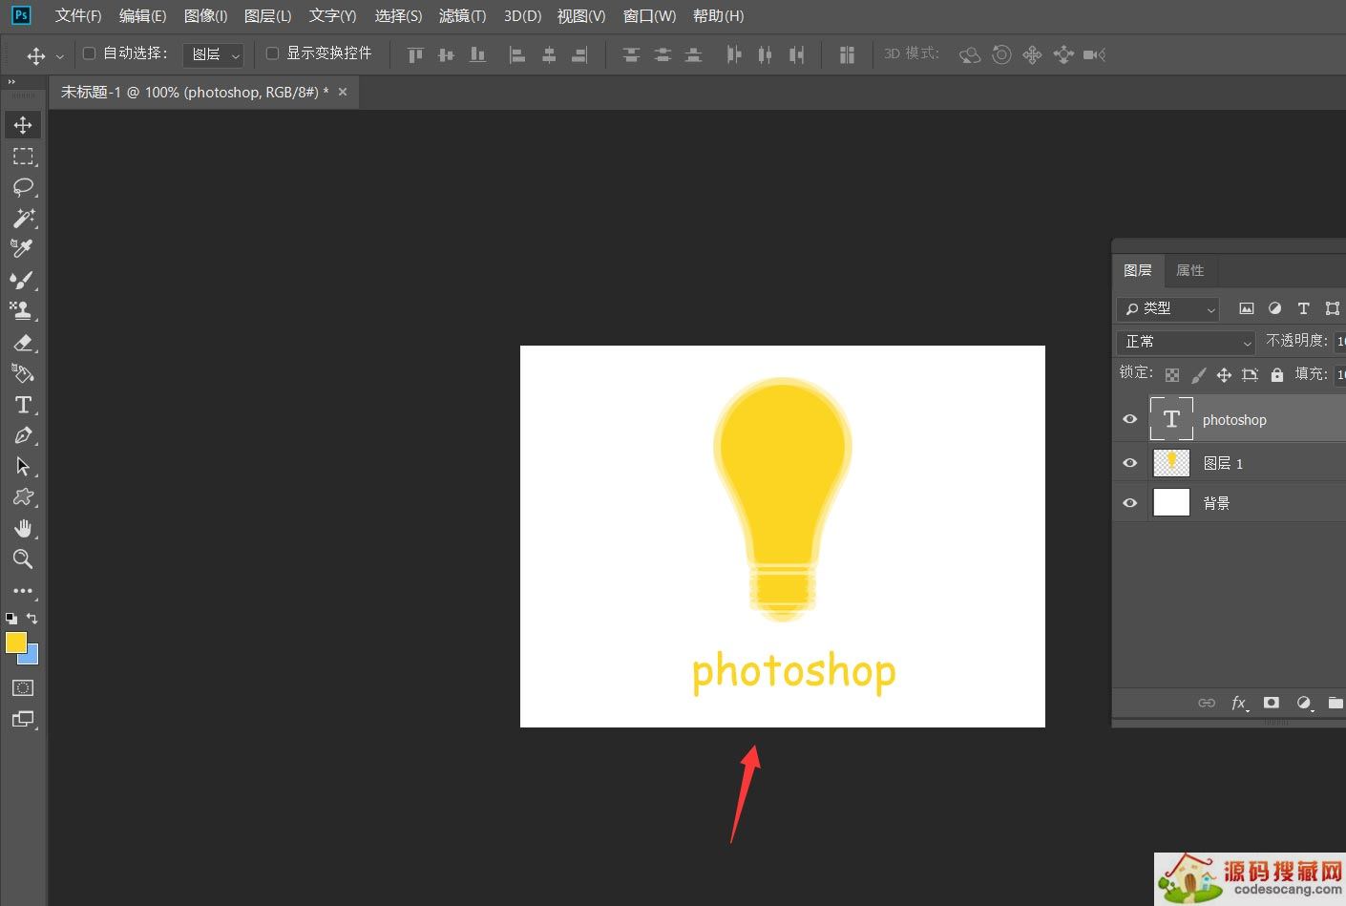This screenshot has height=906, width=1346.
Task: Hide the 图层 1 layer
Action: tap(1130, 463)
